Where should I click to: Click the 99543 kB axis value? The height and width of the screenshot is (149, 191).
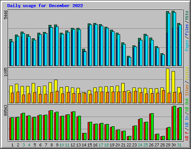coord(6,110)
